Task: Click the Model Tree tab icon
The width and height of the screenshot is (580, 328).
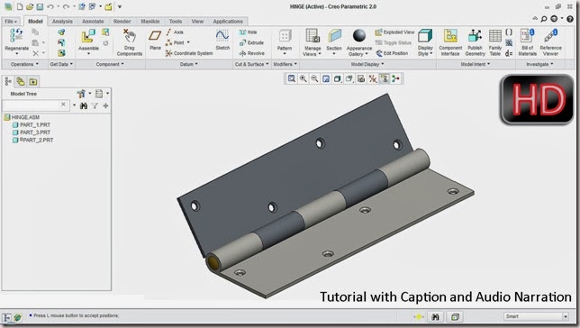Action: click(8, 81)
